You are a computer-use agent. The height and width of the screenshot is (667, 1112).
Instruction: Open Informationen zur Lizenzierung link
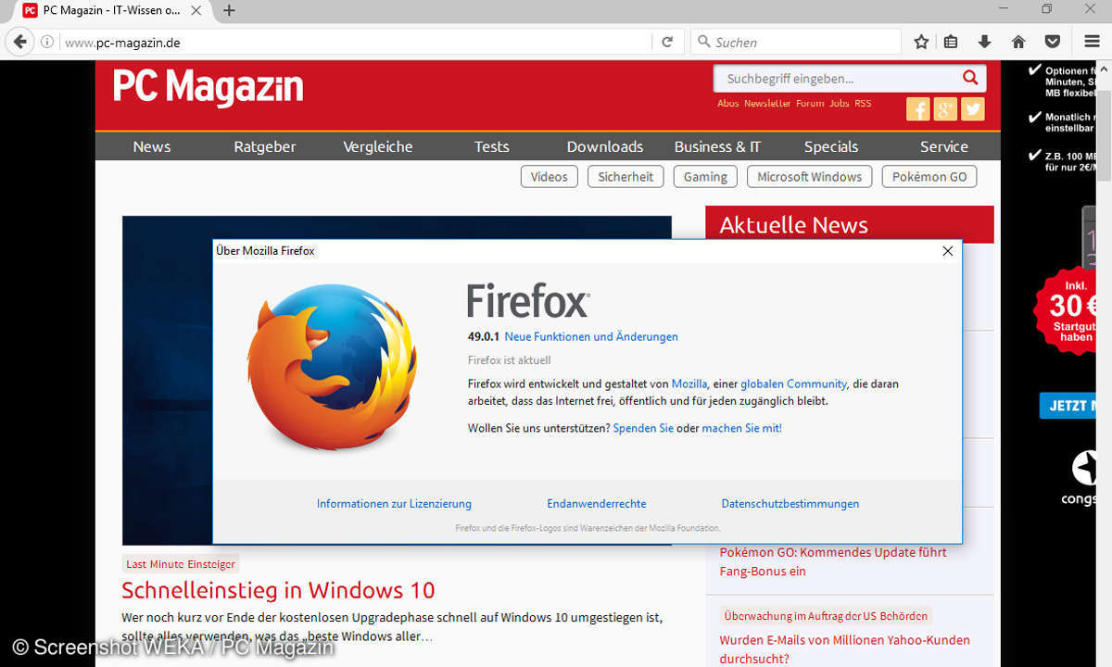(x=394, y=504)
